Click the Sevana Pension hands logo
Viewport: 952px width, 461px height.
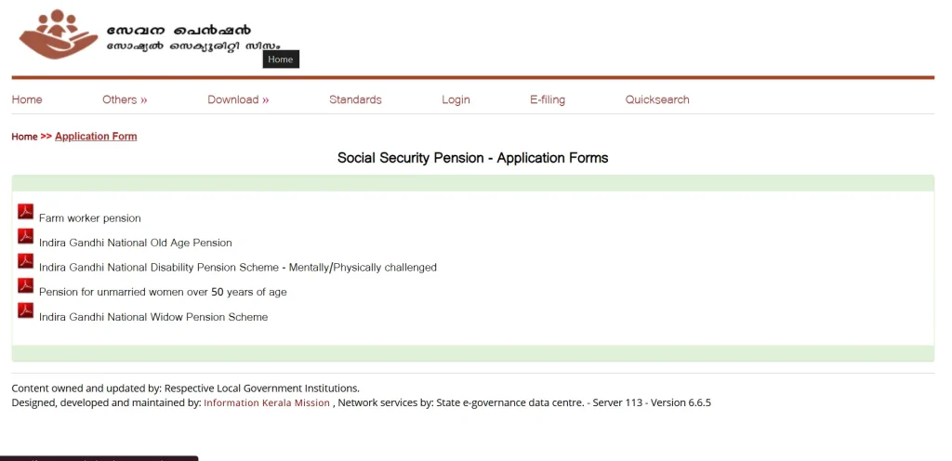pos(57,34)
